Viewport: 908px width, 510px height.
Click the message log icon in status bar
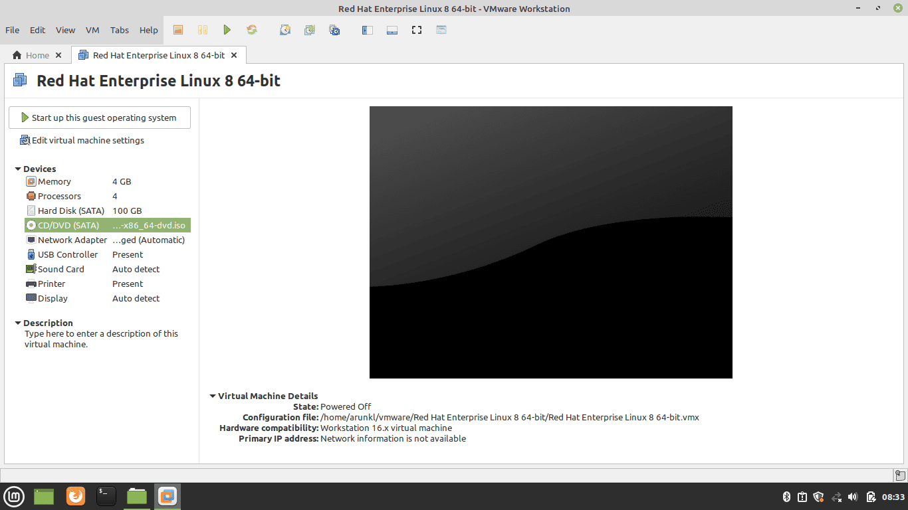[x=899, y=475]
